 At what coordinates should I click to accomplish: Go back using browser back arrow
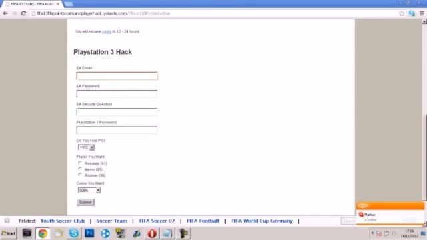5,13
